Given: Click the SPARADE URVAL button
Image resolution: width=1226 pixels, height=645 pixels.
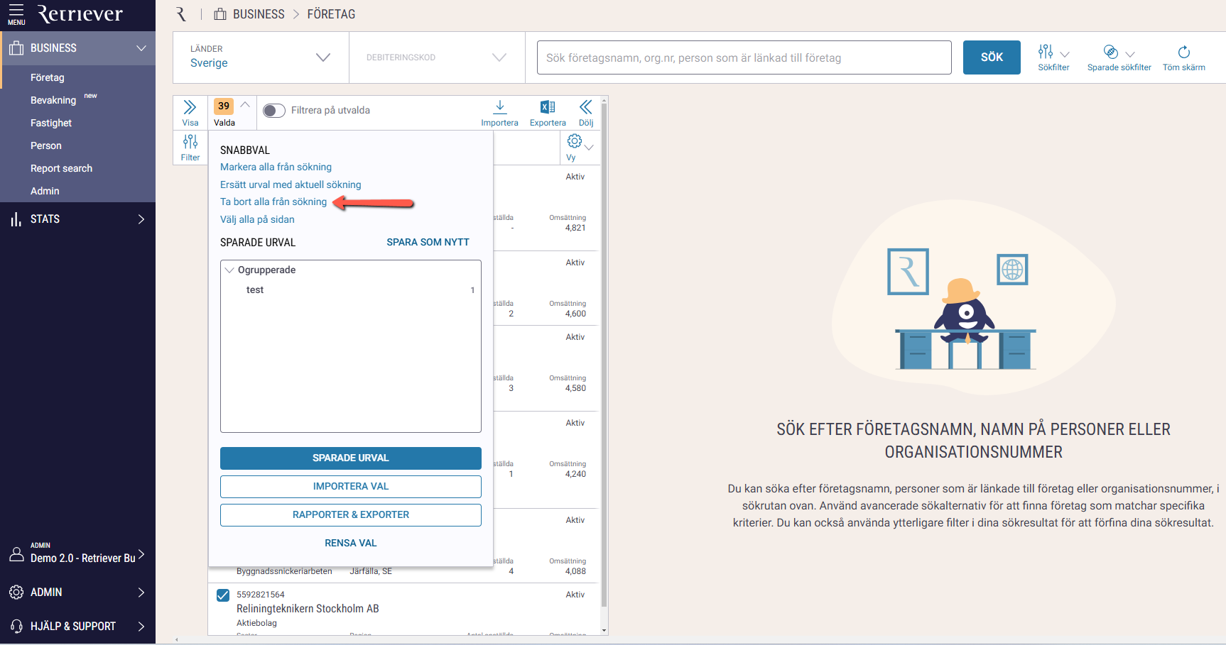Looking at the screenshot, I should [351, 458].
